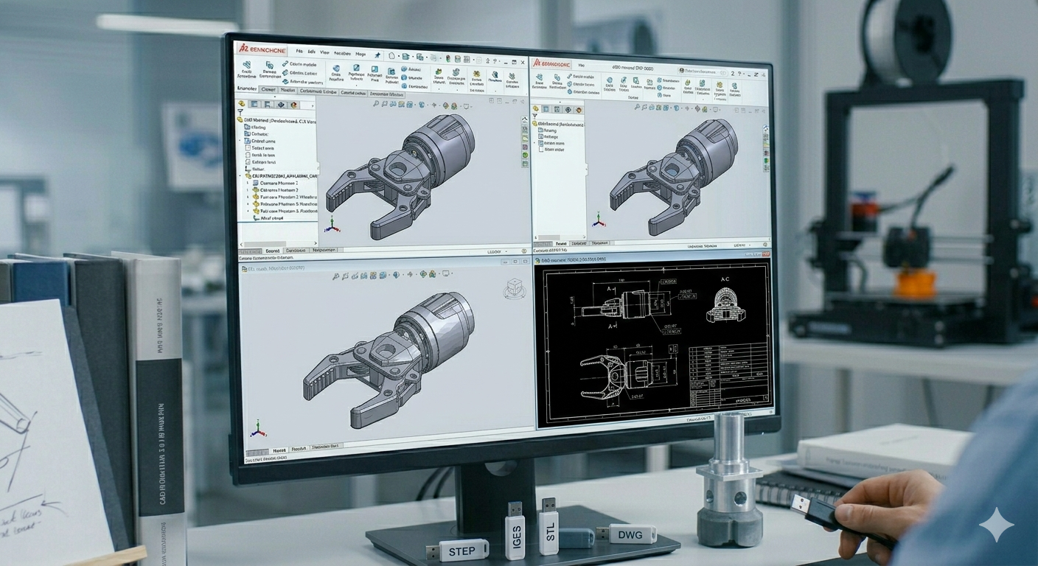Viewport: 1038px width, 566px height.
Task: Click the application logo in top-left window
Action: click(x=262, y=50)
